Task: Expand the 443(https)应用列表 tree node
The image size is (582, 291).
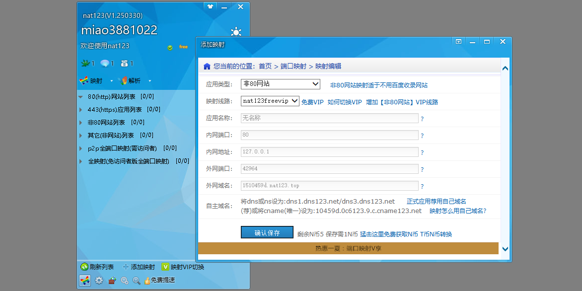Action: (80, 110)
